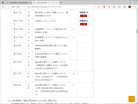Click the 5GHz帯小電力データ通信システム text
The height and width of the screenshot is (104, 138).
click(51, 65)
